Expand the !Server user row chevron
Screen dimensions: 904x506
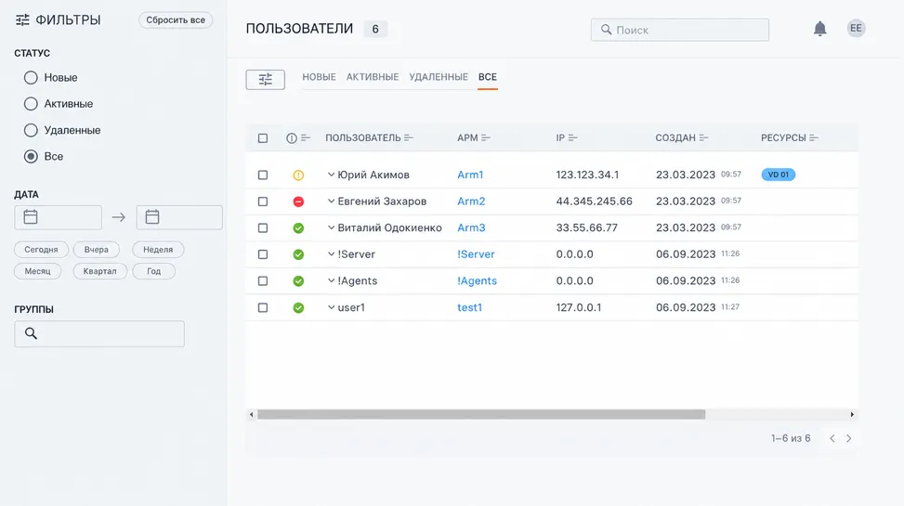[331, 253]
